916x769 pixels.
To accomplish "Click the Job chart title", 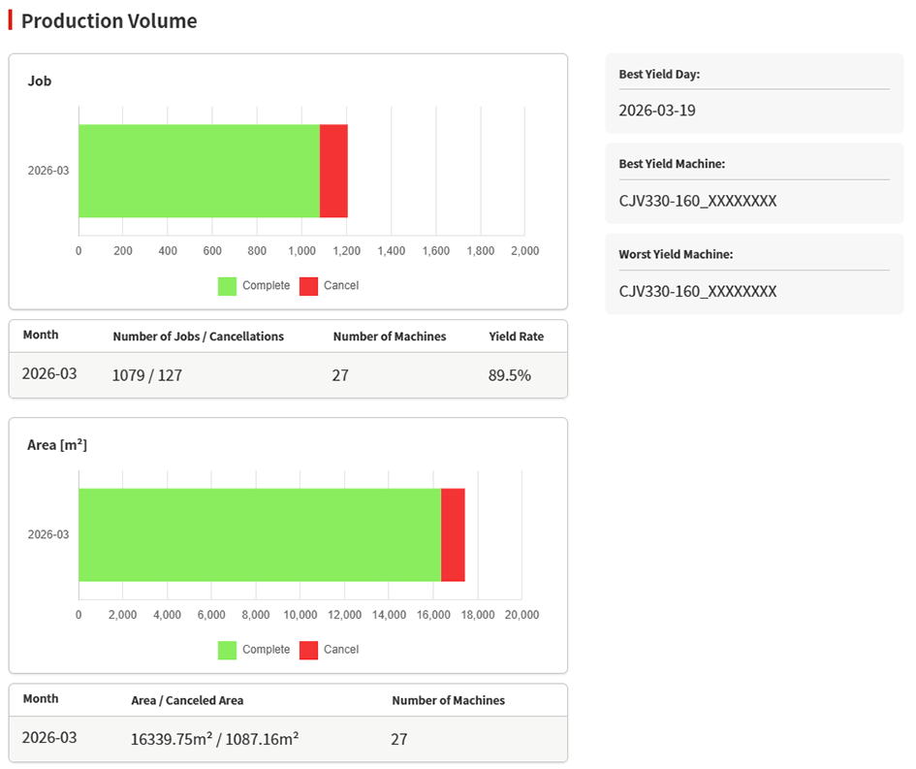I will [40, 81].
